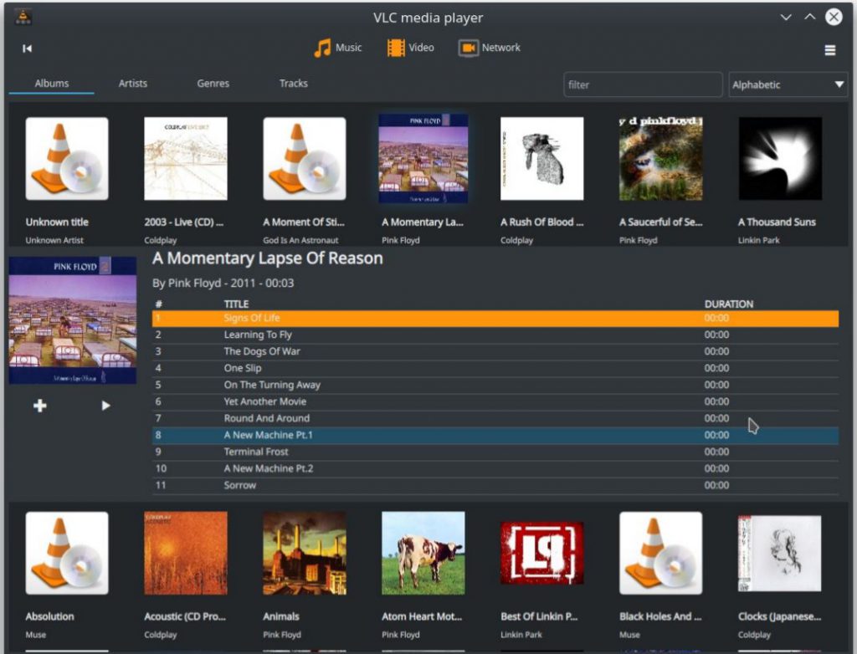Select track 'Signs Of Life'
The height and width of the screenshot is (654, 857).
click(x=495, y=318)
